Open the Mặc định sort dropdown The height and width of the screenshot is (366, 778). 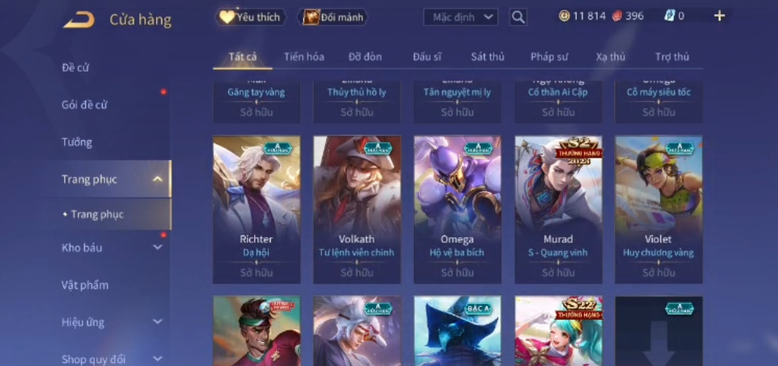click(461, 17)
